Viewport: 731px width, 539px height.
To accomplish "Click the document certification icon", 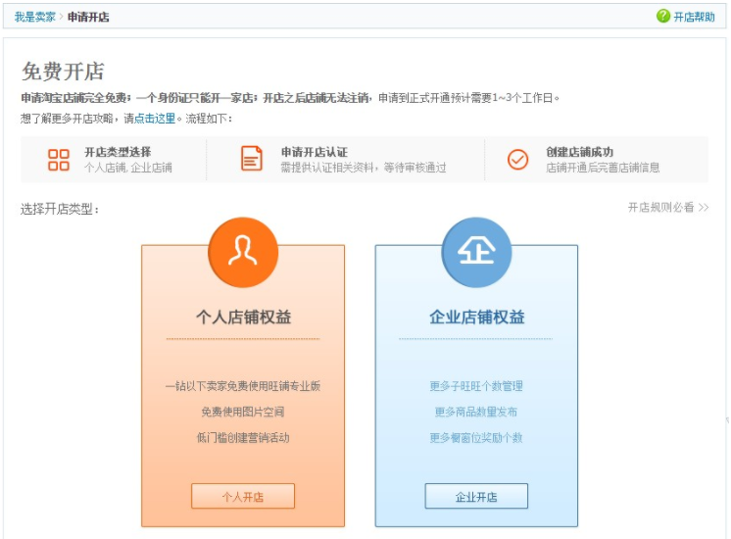I will pyautogui.click(x=251, y=159).
